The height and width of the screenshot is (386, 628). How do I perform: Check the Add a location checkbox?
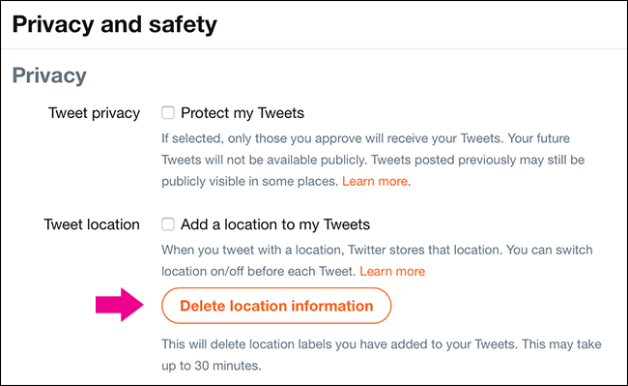click(168, 224)
